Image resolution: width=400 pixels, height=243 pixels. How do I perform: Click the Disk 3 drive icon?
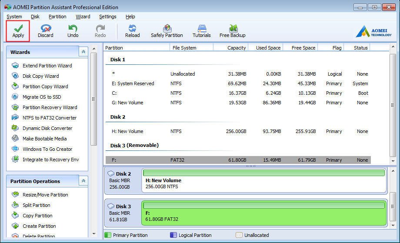pos(111,206)
